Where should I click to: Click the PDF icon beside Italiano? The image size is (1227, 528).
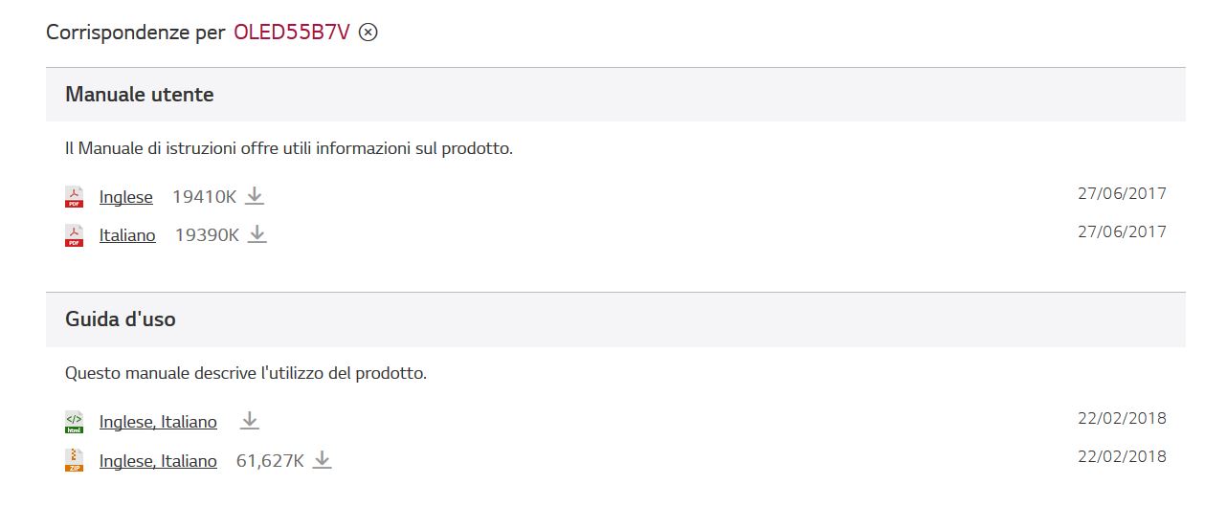click(74, 235)
